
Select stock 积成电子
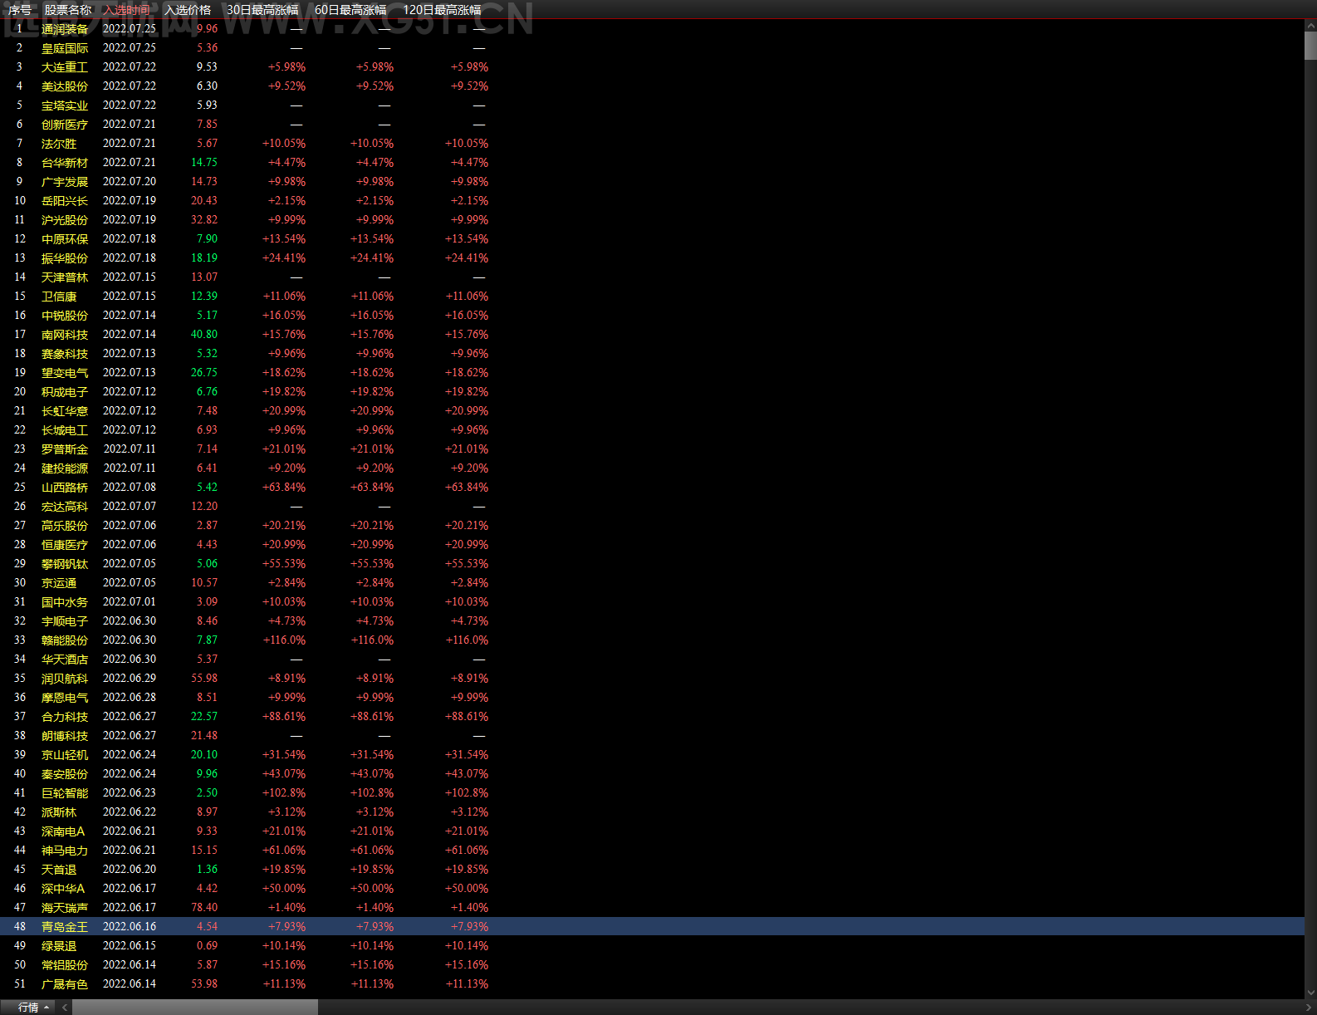pos(65,392)
